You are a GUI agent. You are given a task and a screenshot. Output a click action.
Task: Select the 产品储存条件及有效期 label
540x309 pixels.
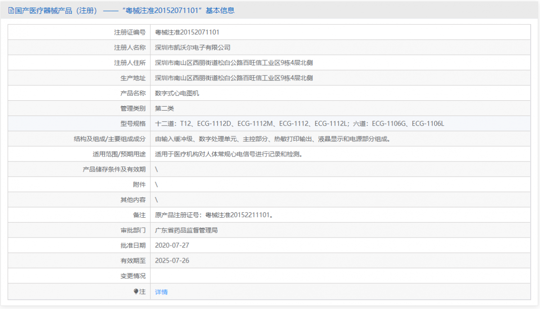coord(114,170)
